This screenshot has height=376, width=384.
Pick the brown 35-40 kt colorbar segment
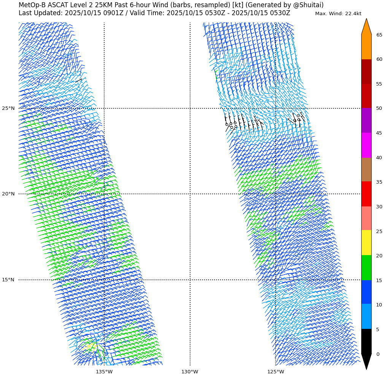366,170
